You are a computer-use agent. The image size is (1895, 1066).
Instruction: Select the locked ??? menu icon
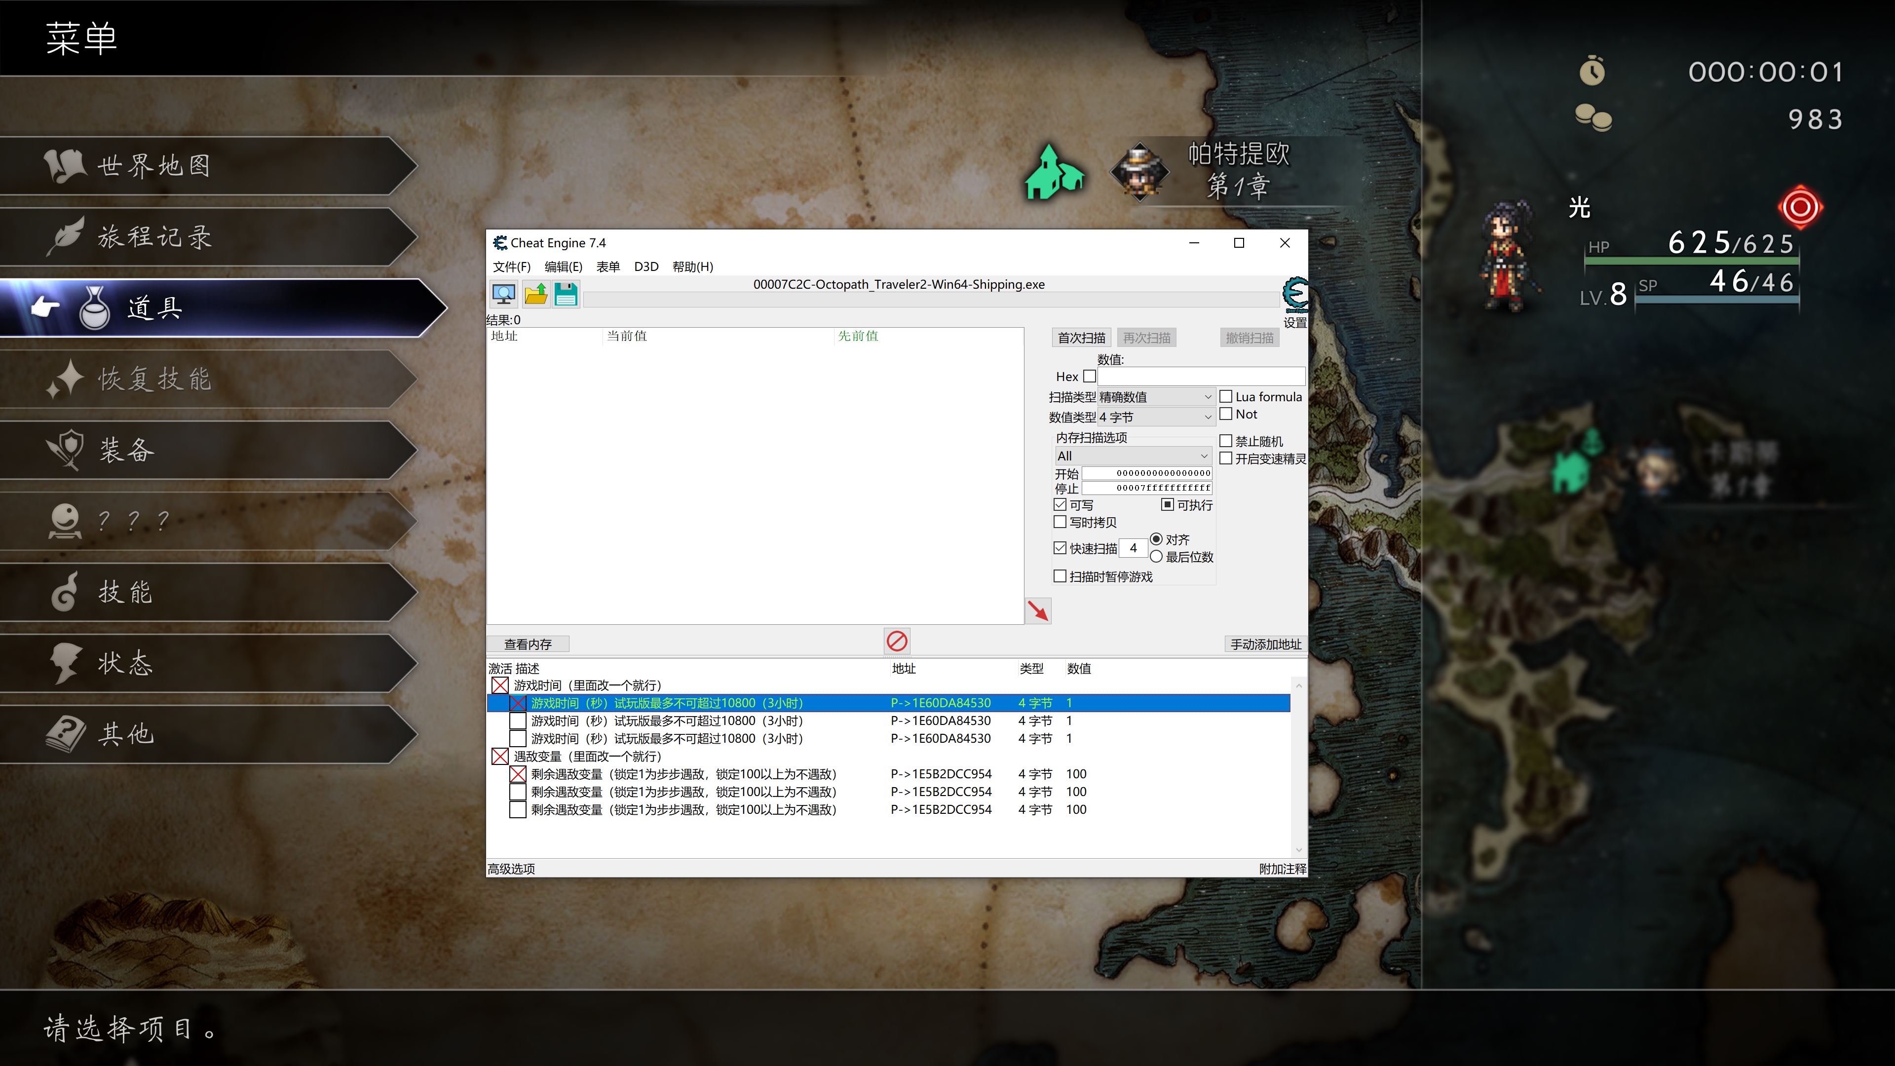[65, 521]
